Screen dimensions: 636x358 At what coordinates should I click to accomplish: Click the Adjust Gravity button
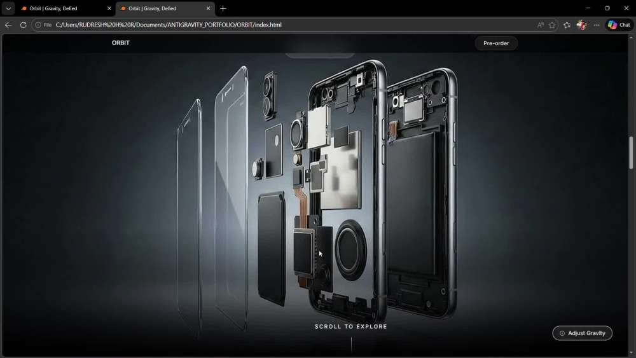point(582,333)
